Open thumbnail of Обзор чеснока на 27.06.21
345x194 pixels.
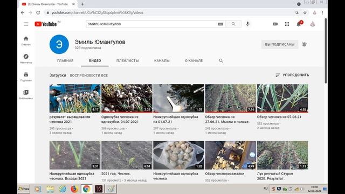coord(231,98)
